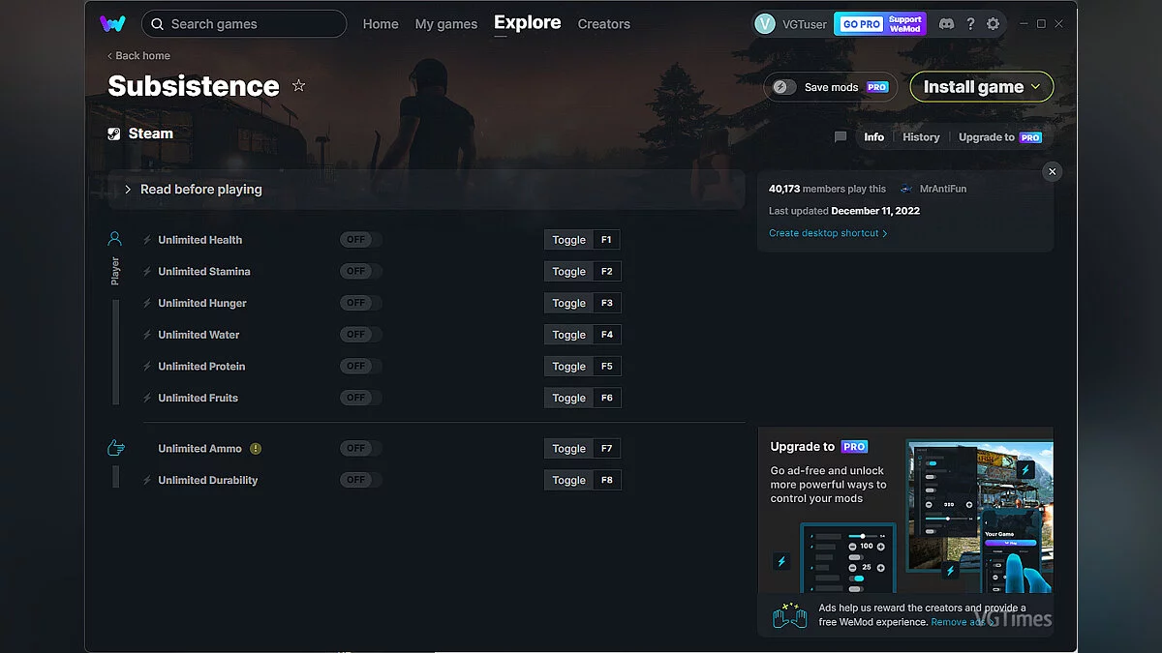
Task: Open the settings gear icon
Action: pos(993,24)
